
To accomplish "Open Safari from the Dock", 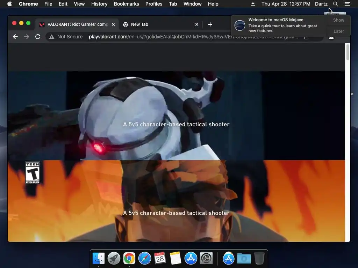I will (x=145, y=258).
